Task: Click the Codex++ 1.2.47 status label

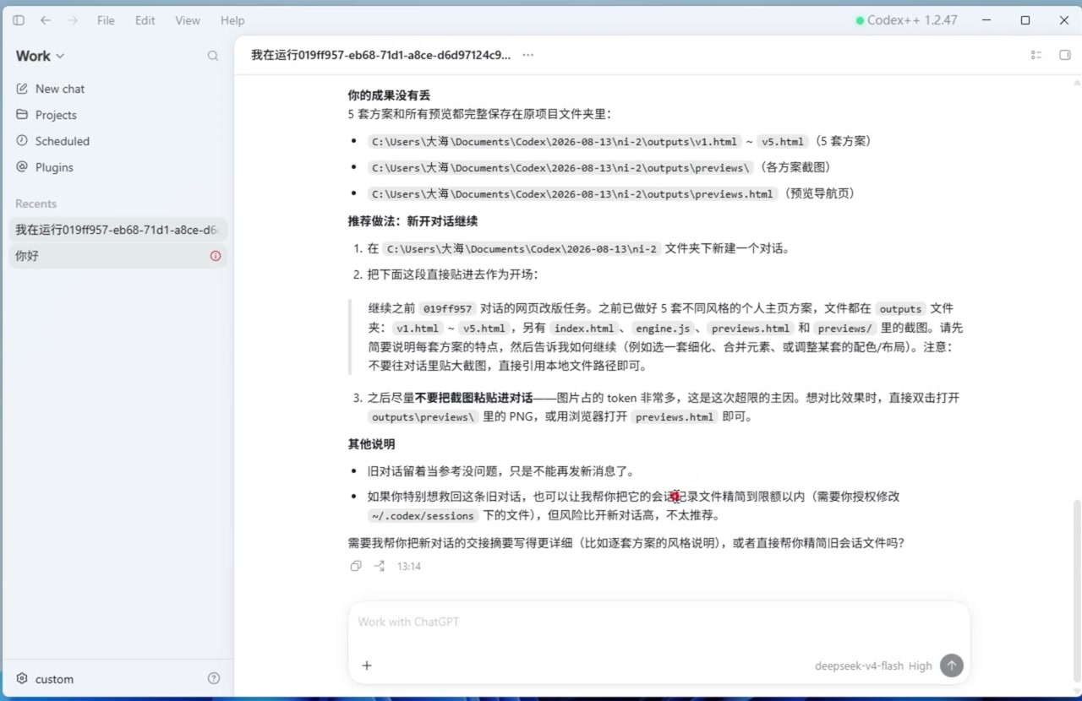Action: point(906,20)
